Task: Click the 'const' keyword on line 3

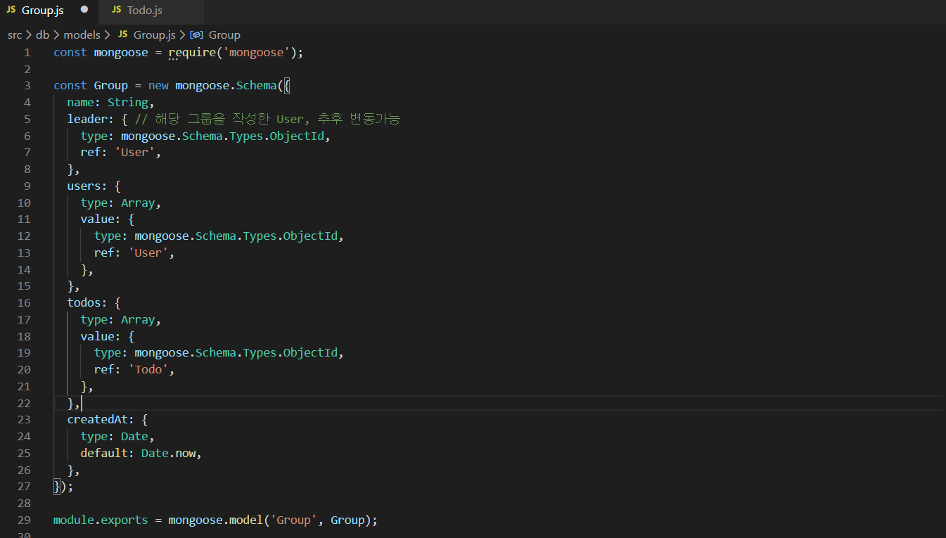Action: tap(70, 85)
